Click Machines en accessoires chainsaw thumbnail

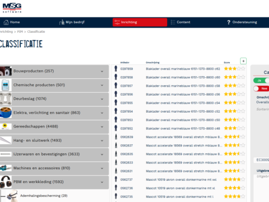click(6, 168)
